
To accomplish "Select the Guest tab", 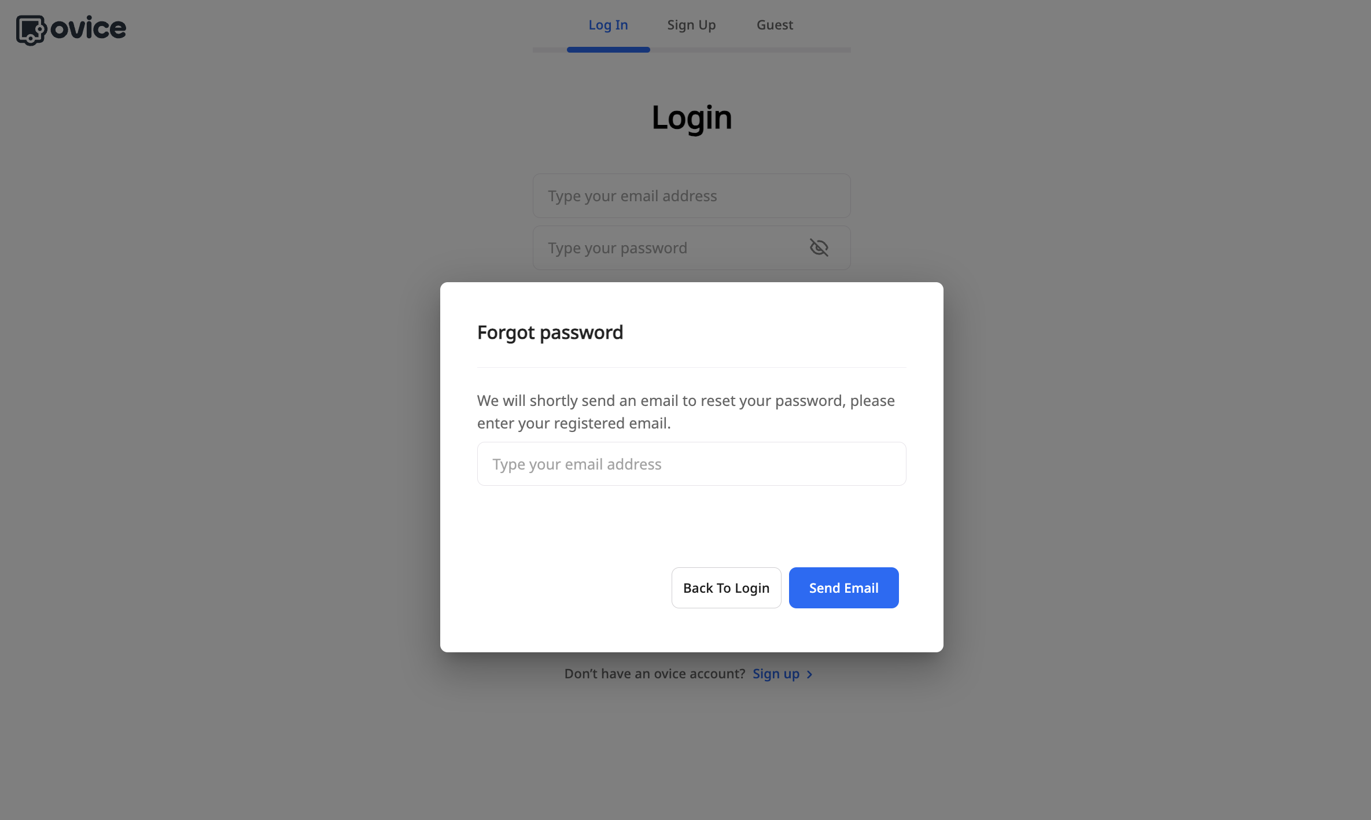I will coord(775,25).
